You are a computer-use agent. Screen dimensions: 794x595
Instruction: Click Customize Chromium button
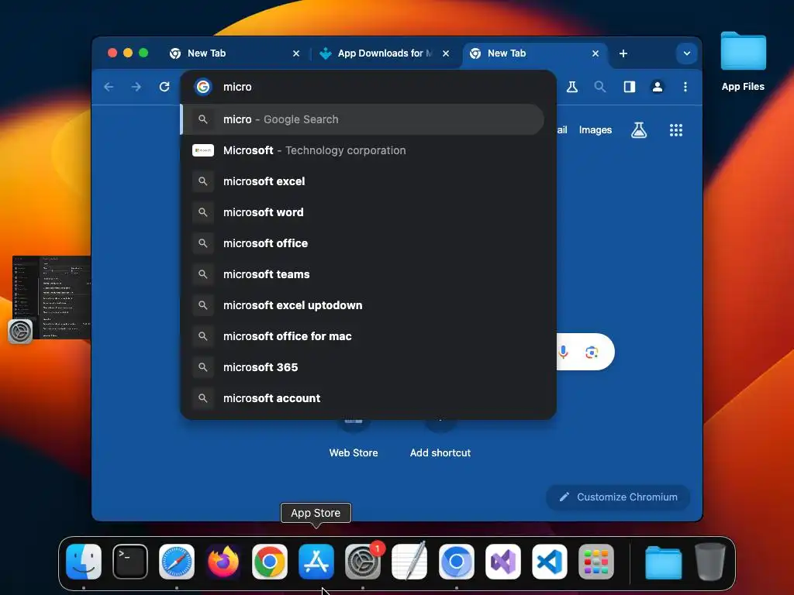click(x=618, y=497)
